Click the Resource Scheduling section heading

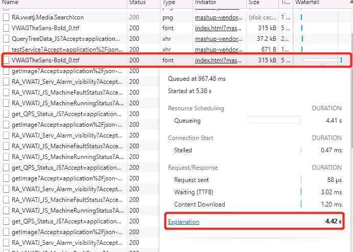click(x=196, y=108)
